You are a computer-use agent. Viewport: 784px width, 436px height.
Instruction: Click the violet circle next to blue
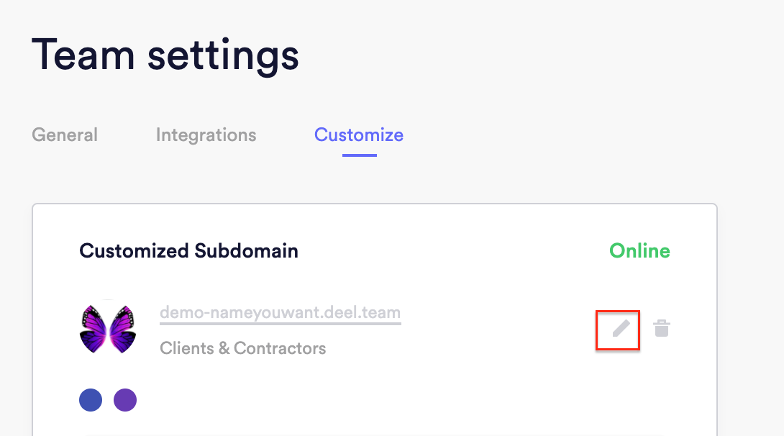point(125,400)
